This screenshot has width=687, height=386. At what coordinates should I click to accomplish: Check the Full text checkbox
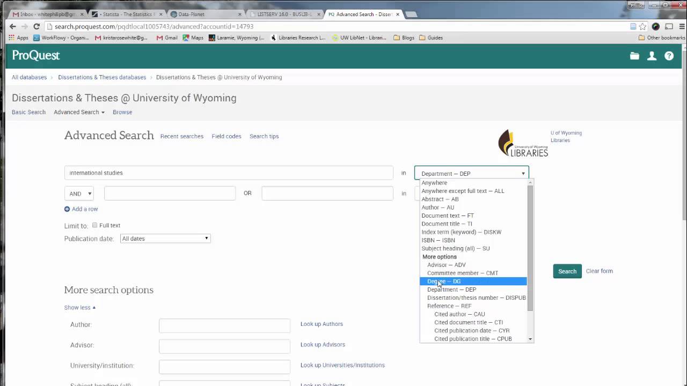(95, 225)
